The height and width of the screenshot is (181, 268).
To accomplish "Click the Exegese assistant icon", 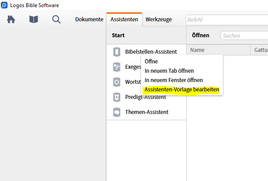I will pyautogui.click(x=117, y=67).
